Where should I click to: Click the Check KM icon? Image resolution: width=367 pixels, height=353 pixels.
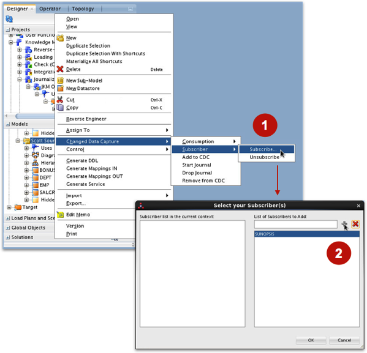[28, 64]
